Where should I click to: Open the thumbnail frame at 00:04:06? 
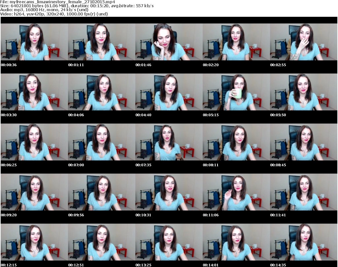pyautogui.click(x=102, y=92)
